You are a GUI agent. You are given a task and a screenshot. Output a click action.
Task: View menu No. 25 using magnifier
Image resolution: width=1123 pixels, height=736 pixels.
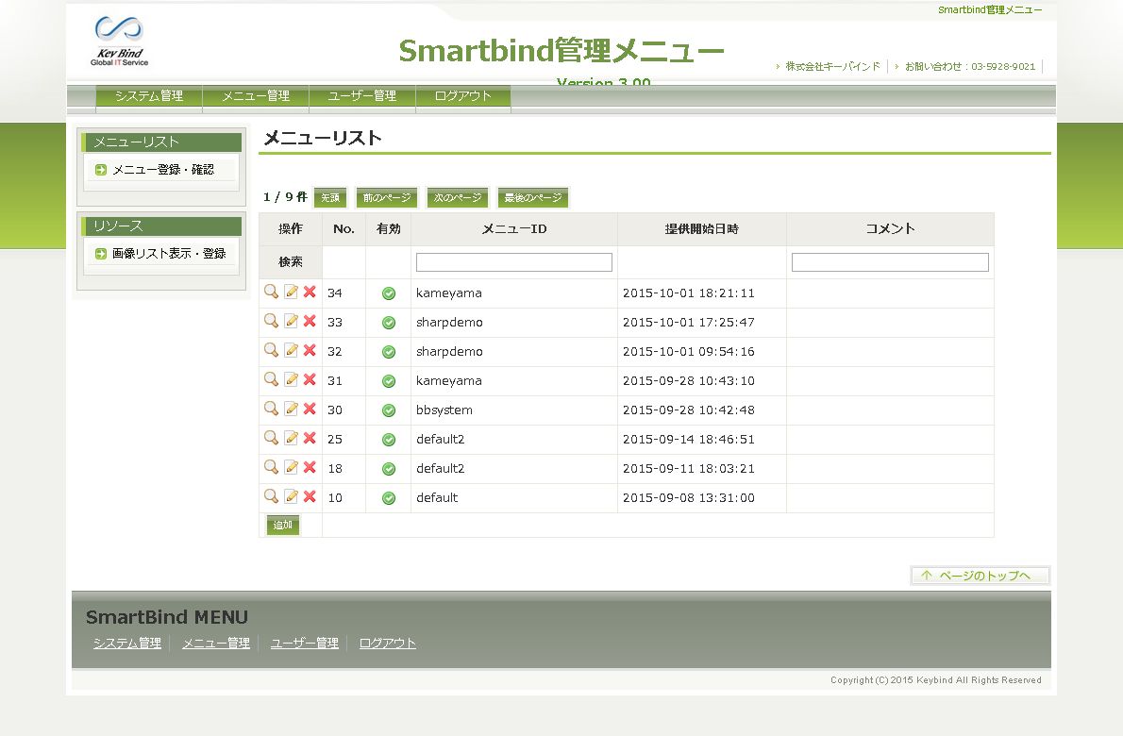(271, 438)
